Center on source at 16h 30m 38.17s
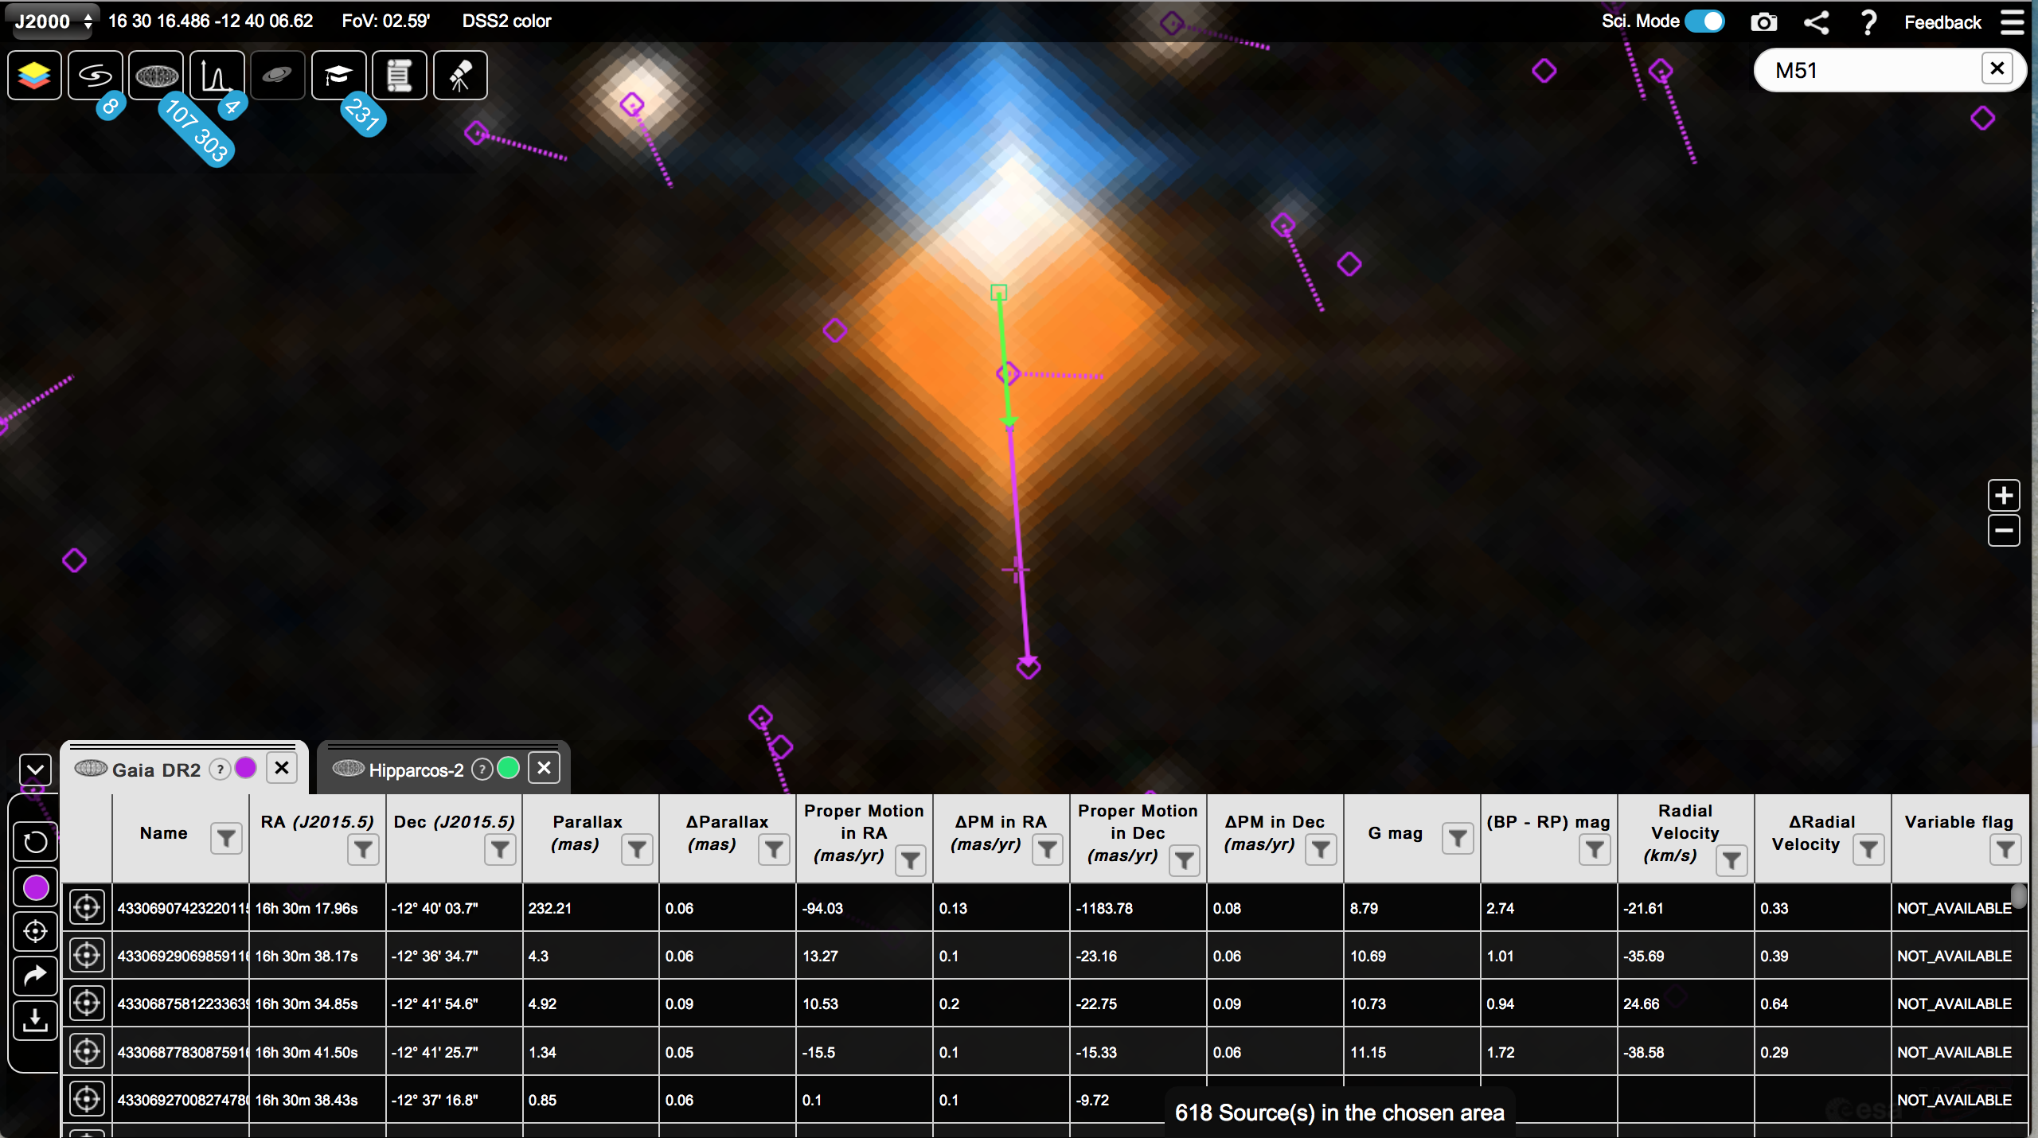Image resolution: width=2038 pixels, height=1138 pixels. (87, 955)
